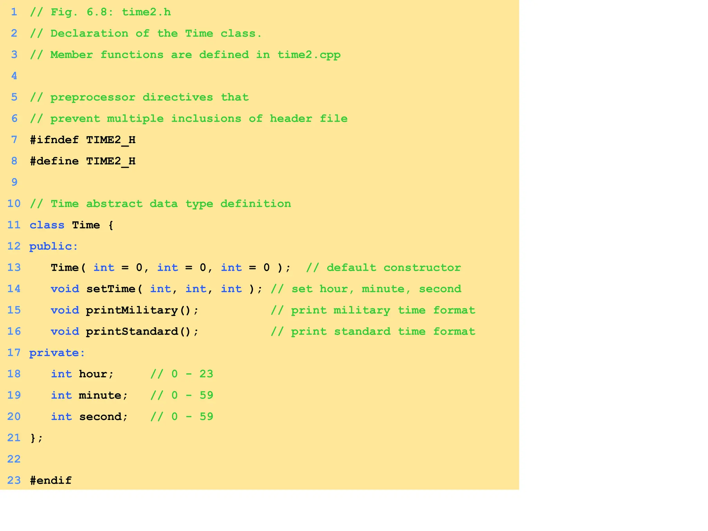Click the 'minute;' member variable
708x531 pixels.
[x=103, y=395]
